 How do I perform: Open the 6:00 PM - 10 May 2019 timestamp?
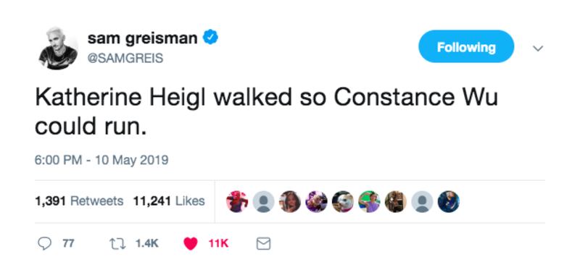click(x=101, y=160)
